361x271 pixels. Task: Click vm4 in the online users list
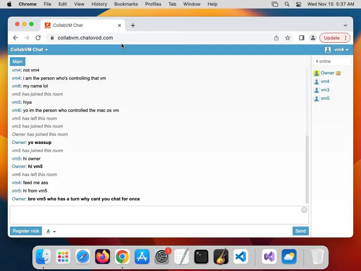coord(325,82)
